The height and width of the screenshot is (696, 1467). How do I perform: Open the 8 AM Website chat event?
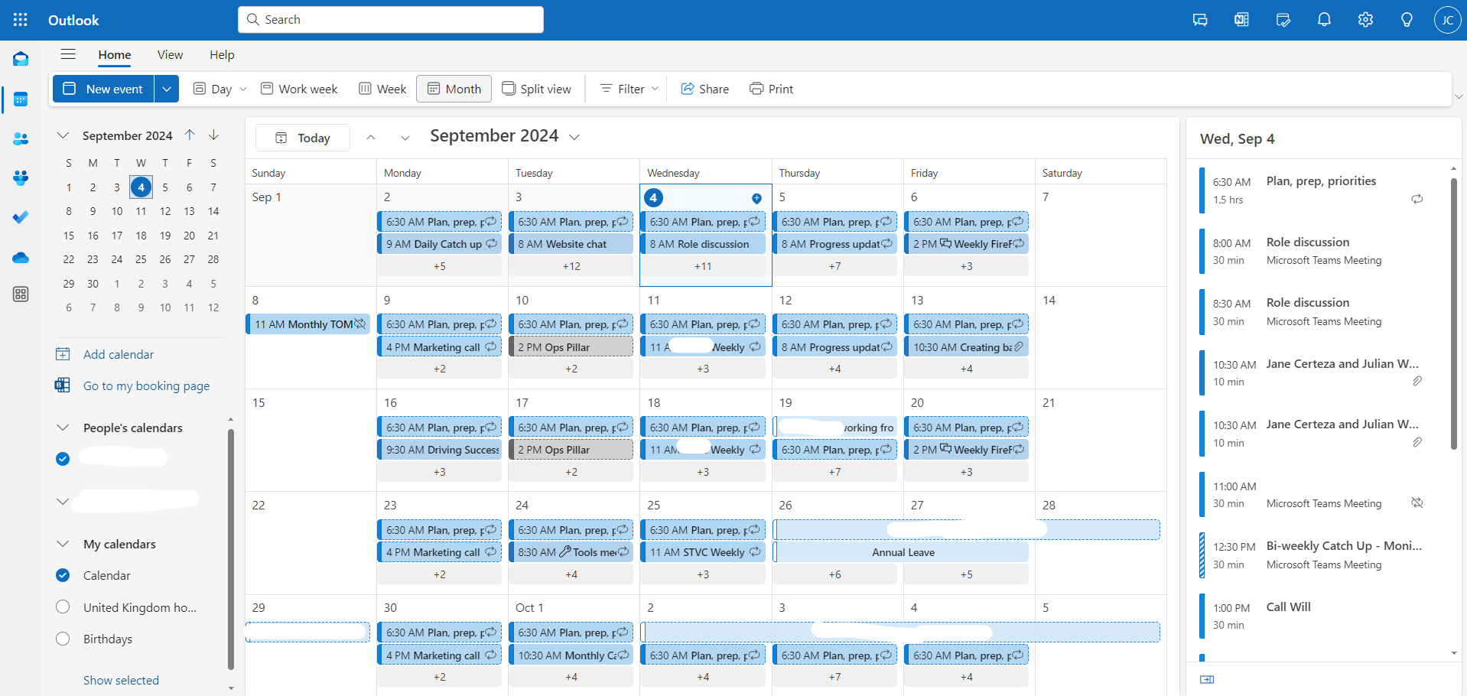point(571,244)
